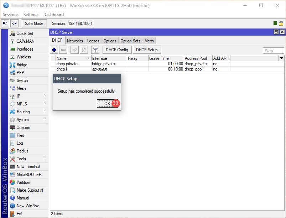Close the DHCP Server subwindow
The height and width of the screenshot is (218, 286).
pos(282,32)
